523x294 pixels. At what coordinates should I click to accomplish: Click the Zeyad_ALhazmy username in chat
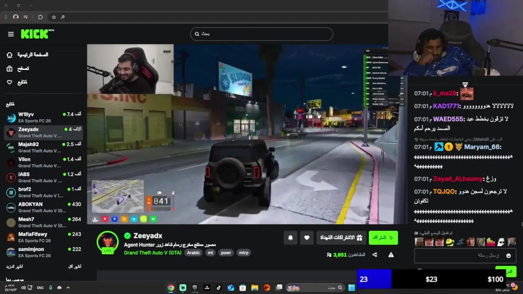coord(458,179)
